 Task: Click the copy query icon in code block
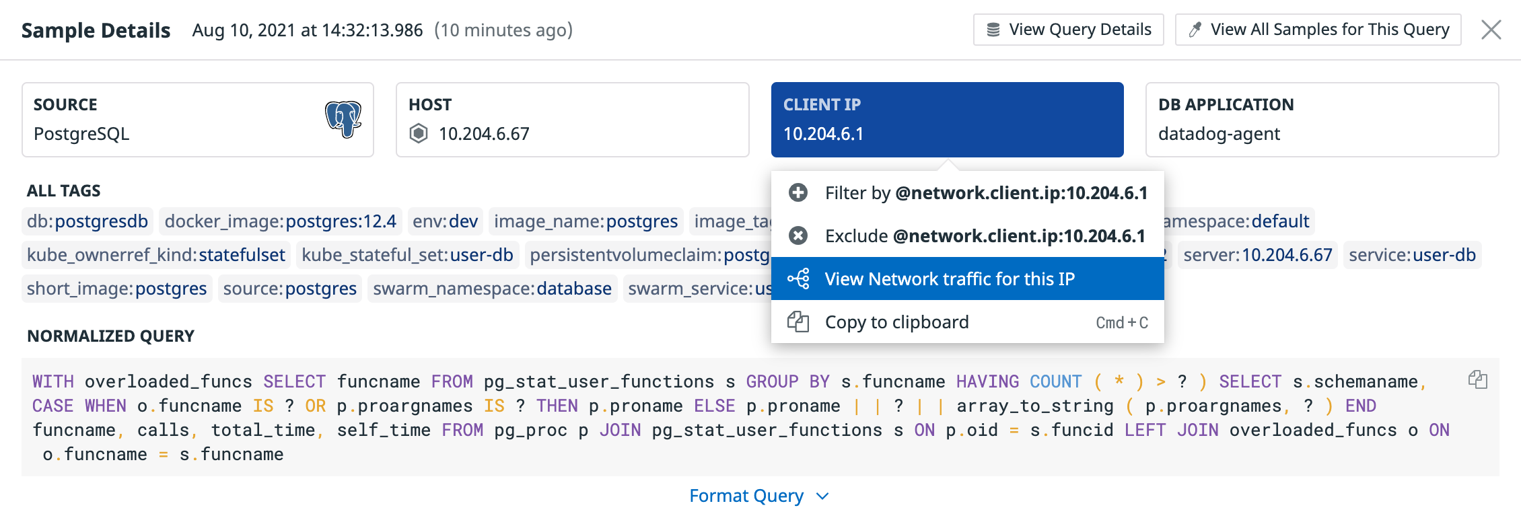coord(1477,379)
